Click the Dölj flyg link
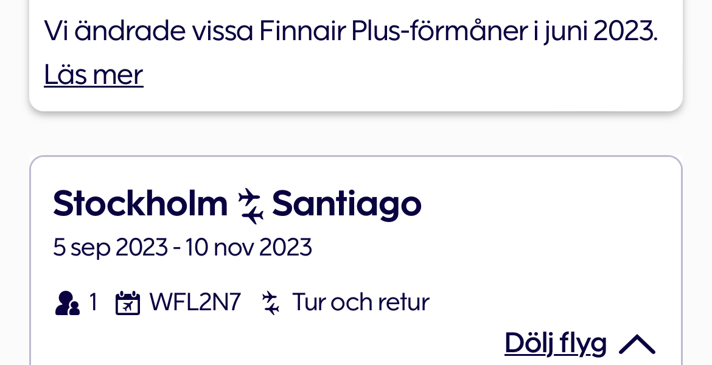The height and width of the screenshot is (365, 712). tap(556, 344)
